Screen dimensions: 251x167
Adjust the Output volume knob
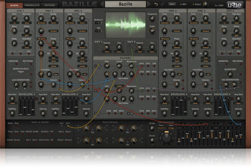tap(205, 4)
